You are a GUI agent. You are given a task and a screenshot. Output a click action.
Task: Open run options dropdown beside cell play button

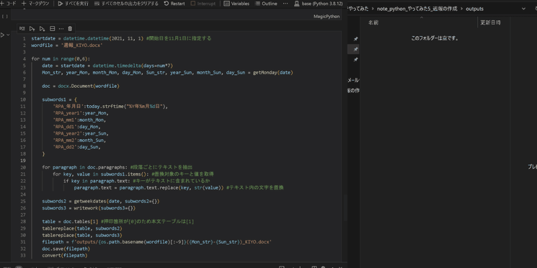point(8,35)
